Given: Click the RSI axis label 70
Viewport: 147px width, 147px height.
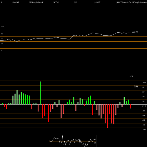Looking at the screenshot, I should [x=2, y=34].
